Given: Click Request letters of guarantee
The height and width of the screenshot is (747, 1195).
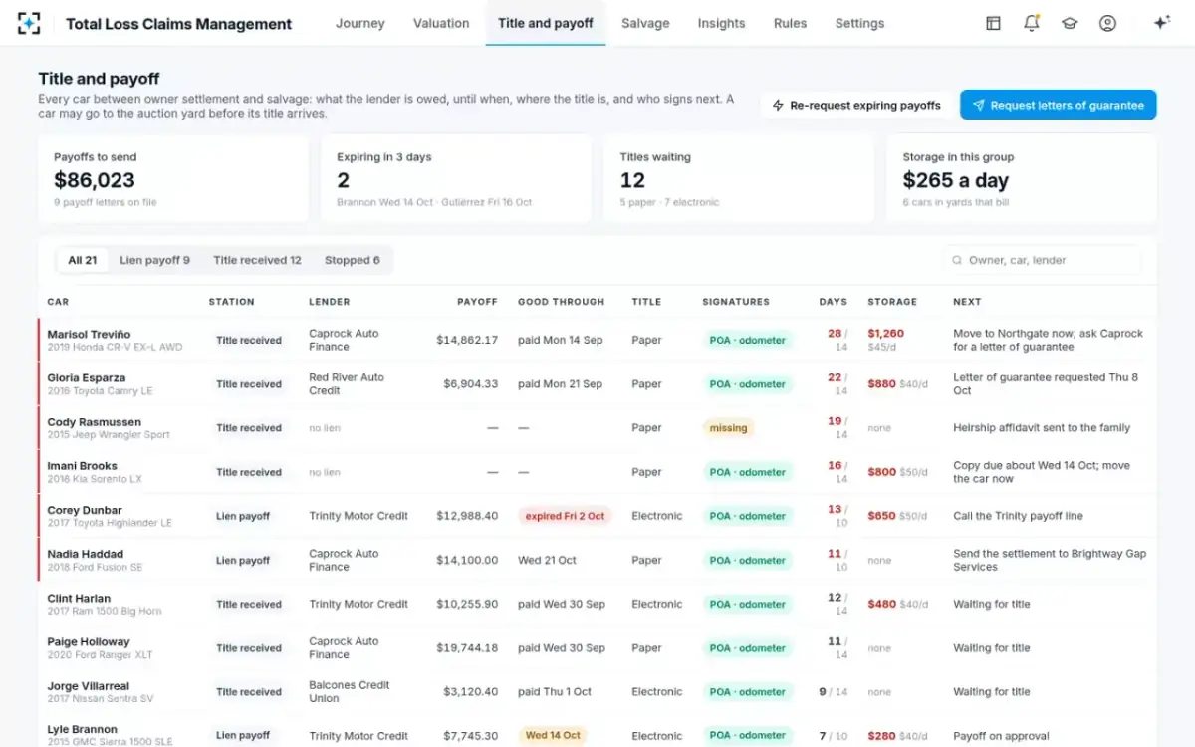Looking at the screenshot, I should [x=1059, y=105].
